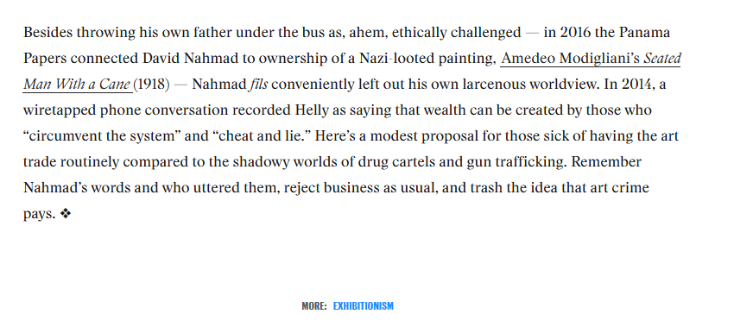
Task: Click the diamond end-of-article symbol
Action: click(66, 214)
